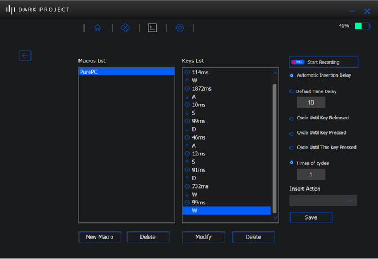Select the highlighted W row at list bottom

[x=227, y=211]
